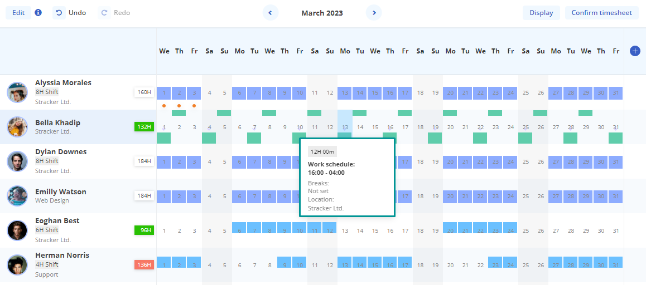Viewport: 646px width, 285px height.
Task: Open Herman Norris profile avatar
Action: click(17, 264)
